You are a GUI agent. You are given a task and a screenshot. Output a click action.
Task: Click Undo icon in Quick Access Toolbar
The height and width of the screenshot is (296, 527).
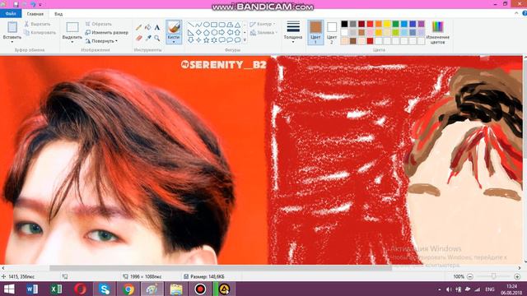click(33, 5)
